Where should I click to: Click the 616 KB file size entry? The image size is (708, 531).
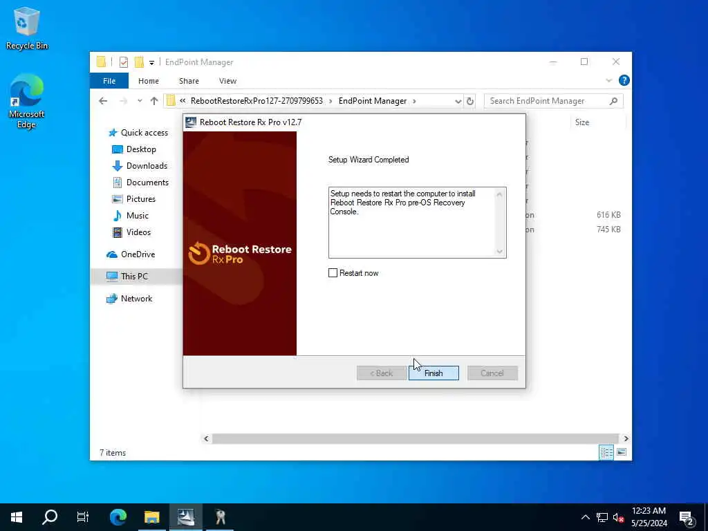(608, 215)
